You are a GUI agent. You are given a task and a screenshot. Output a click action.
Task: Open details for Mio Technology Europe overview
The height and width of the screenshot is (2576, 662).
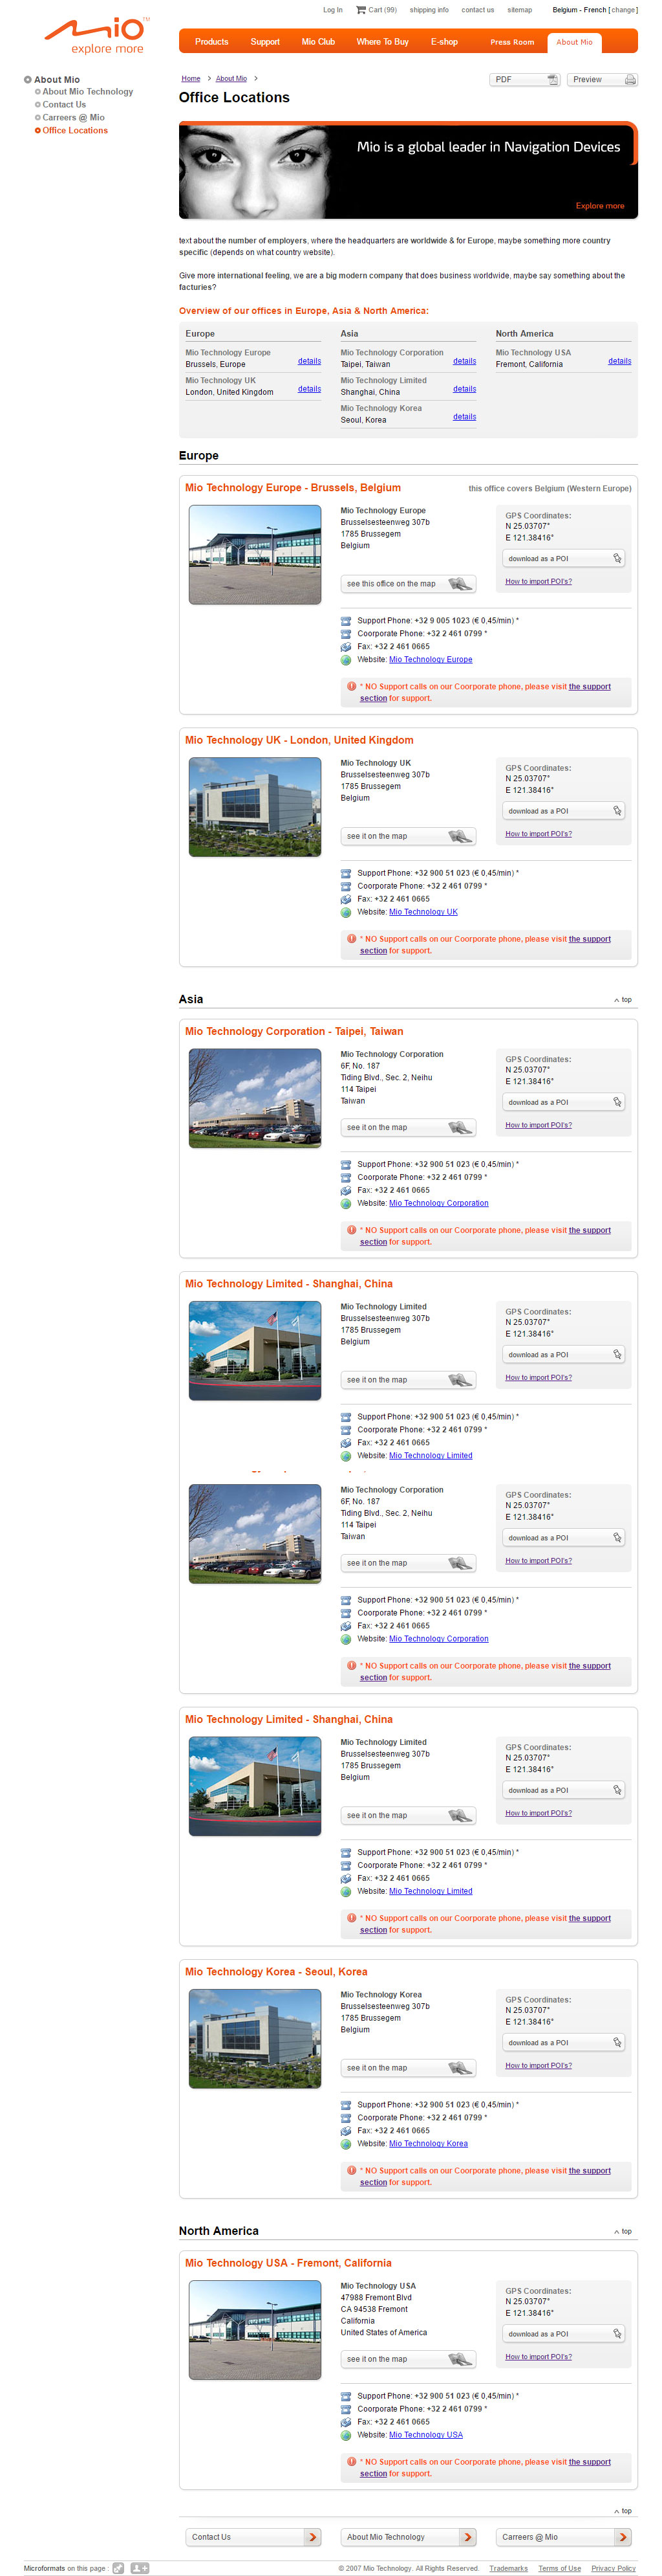tap(310, 361)
